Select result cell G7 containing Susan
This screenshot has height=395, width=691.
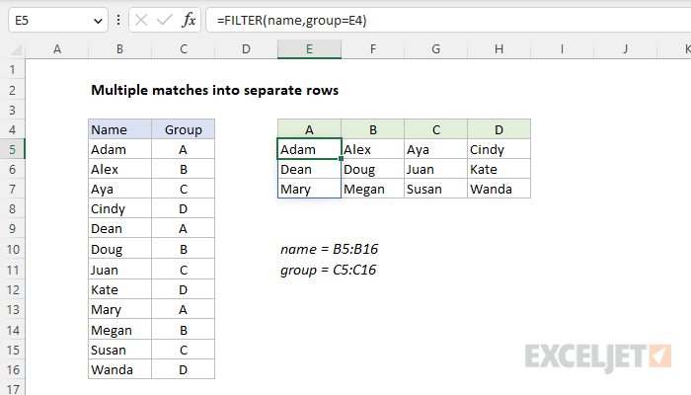click(436, 190)
